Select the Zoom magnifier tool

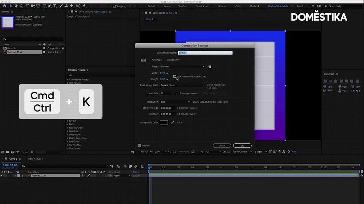(21, 6)
